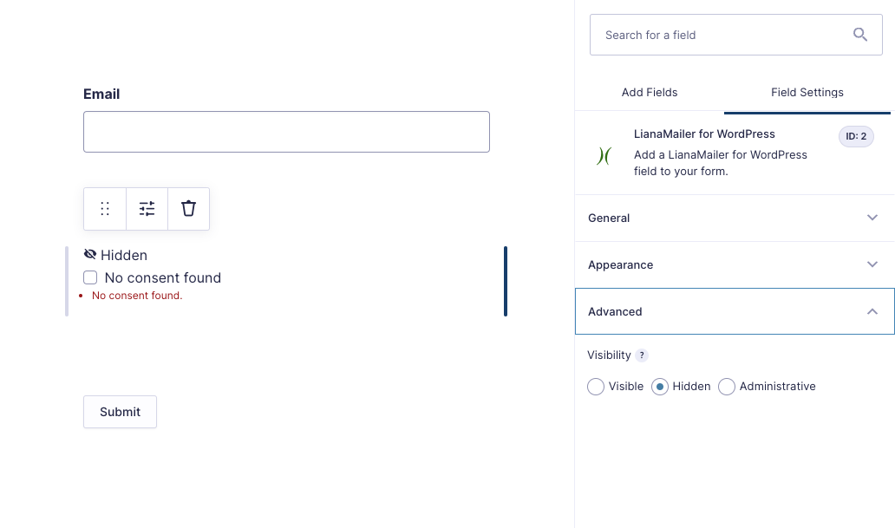
Task: Check the No consent found checkbox
Action: tap(90, 277)
